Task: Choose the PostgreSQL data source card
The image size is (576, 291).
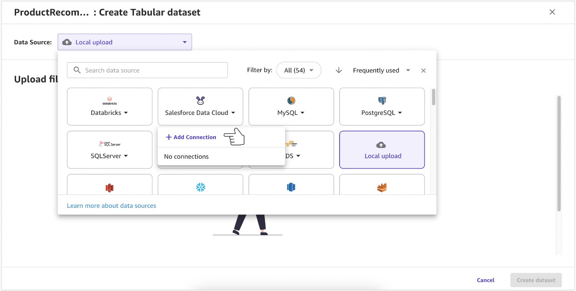Action: tap(382, 106)
